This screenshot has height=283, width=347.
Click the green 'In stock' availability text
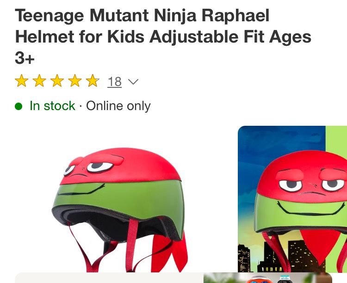tap(52, 106)
